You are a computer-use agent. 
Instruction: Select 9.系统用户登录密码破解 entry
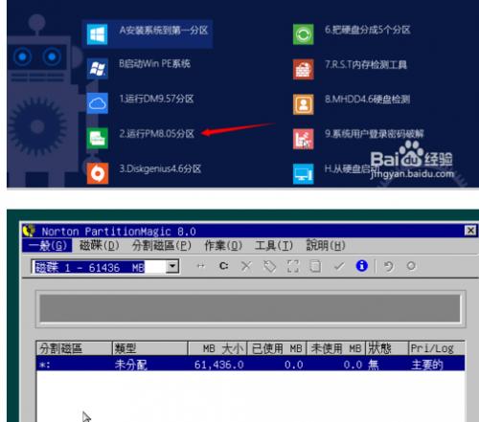coord(375,134)
